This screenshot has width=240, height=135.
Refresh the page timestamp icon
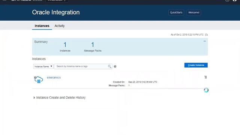coord(206,35)
